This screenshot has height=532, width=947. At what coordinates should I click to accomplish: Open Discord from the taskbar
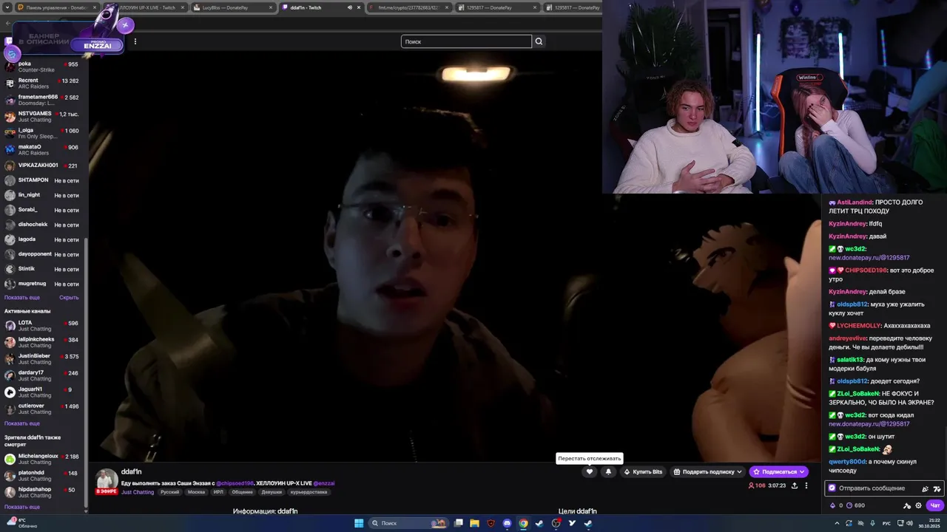pyautogui.click(x=507, y=523)
